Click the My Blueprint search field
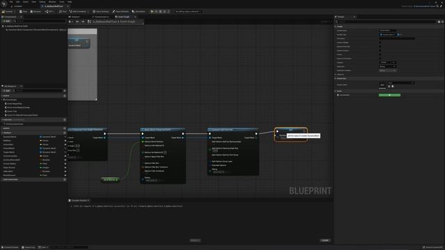This screenshot has height=250, width=445. coord(38,91)
